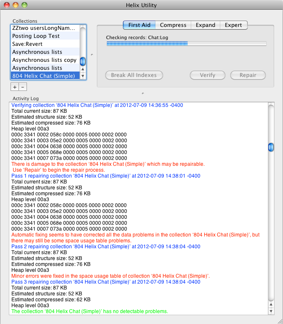283x324 pixels.
Task: Click the Activity Log scrollbar thumb
Action: (271, 147)
